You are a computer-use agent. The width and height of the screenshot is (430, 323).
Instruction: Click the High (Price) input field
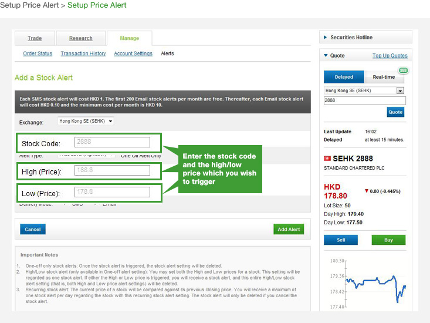112,170
